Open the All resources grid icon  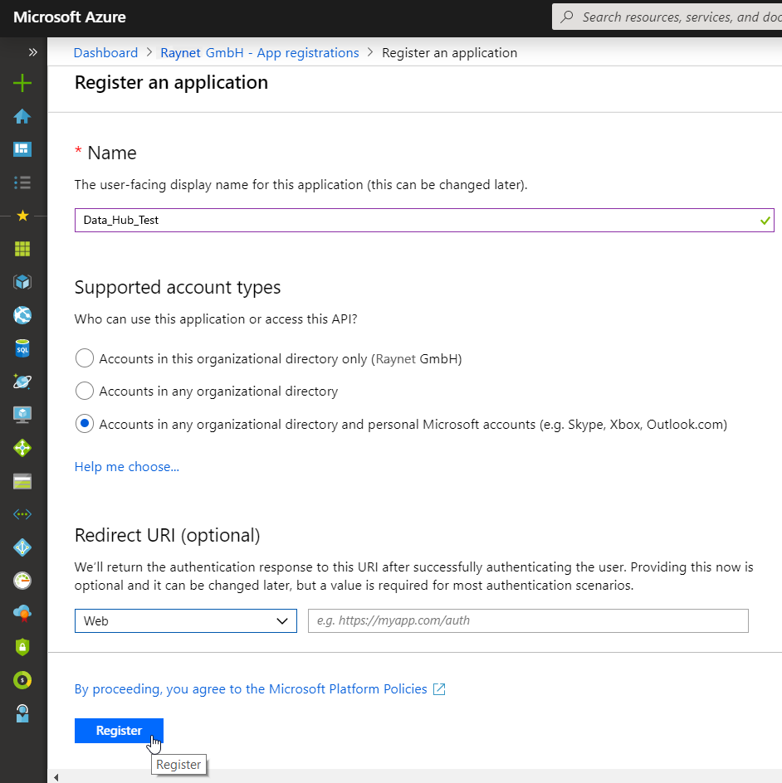[22, 249]
